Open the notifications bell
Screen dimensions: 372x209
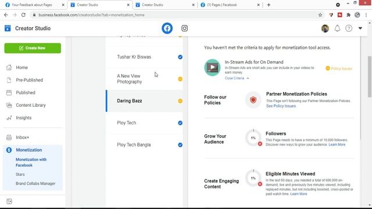click(337, 28)
